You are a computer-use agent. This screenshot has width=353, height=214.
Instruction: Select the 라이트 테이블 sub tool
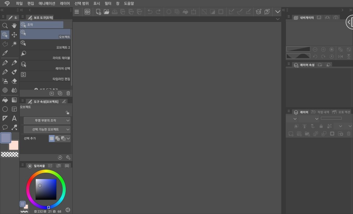pos(45,55)
